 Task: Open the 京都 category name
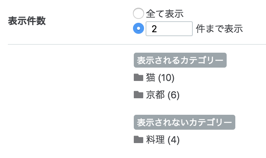[155, 95]
